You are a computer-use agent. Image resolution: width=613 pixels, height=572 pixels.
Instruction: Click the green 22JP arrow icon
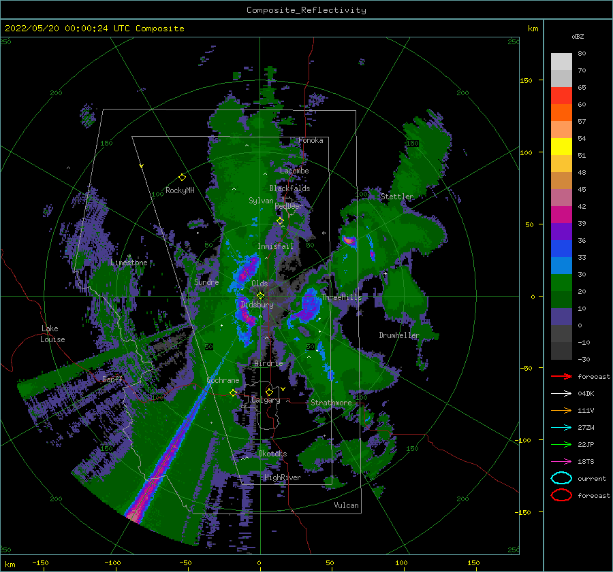coord(561,444)
